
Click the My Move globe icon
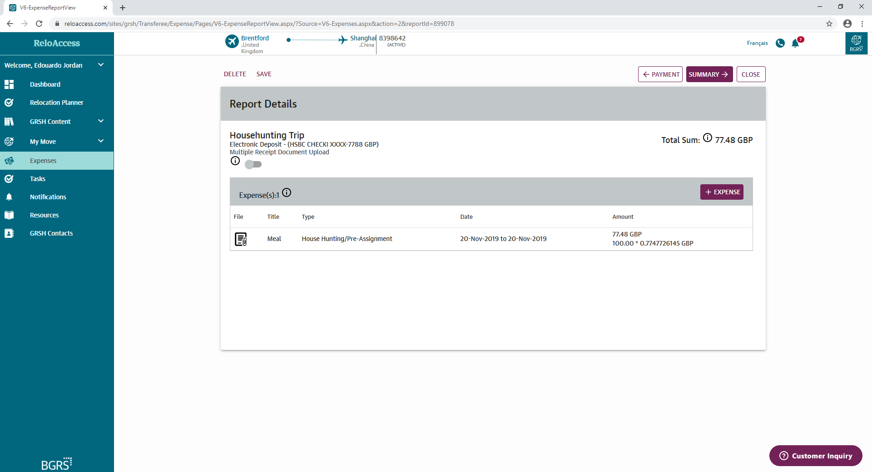coord(9,142)
